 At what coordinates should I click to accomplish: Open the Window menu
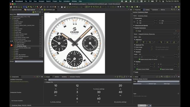click(x=74, y=1)
